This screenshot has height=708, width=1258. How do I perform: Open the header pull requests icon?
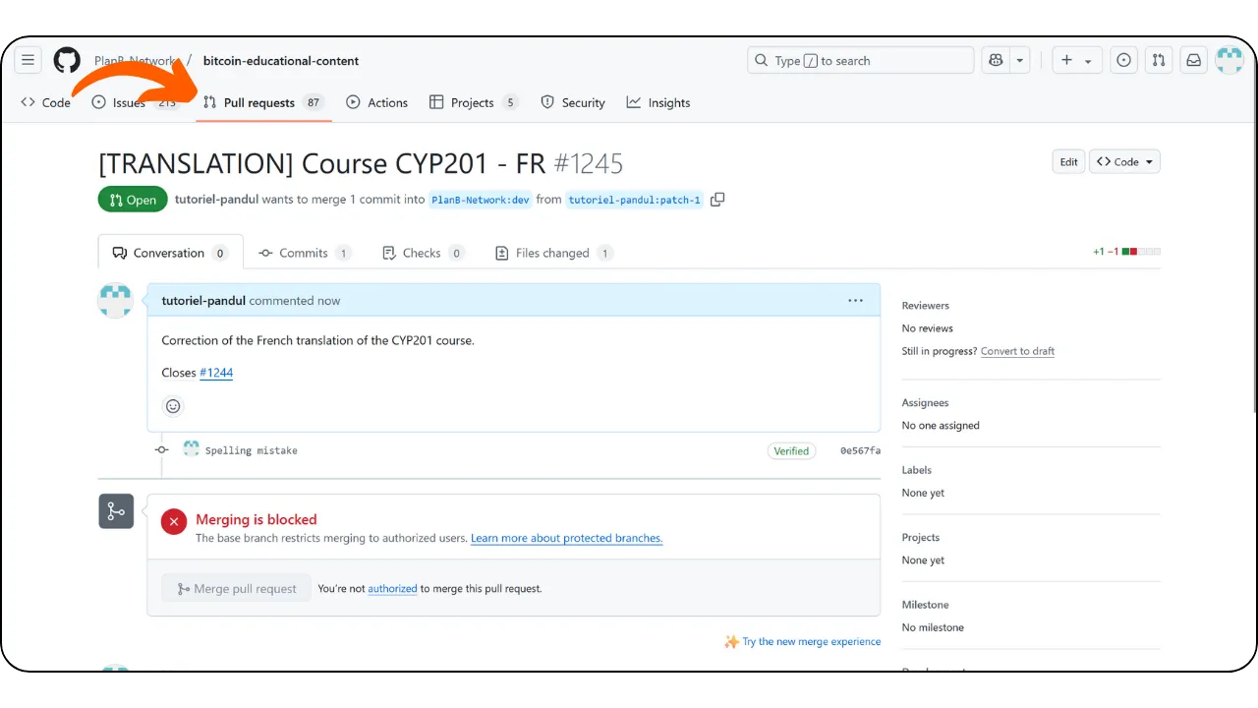pyautogui.click(x=1159, y=60)
